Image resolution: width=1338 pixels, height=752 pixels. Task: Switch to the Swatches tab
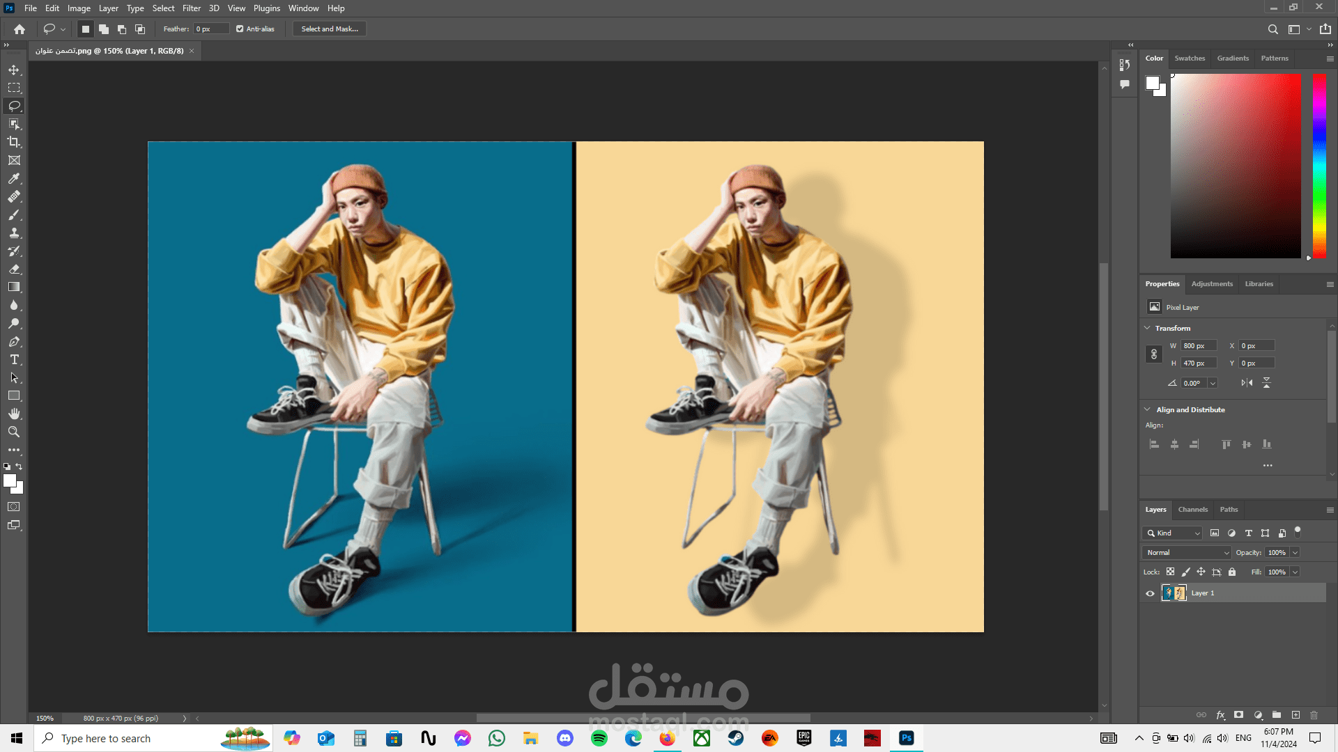1190,58
